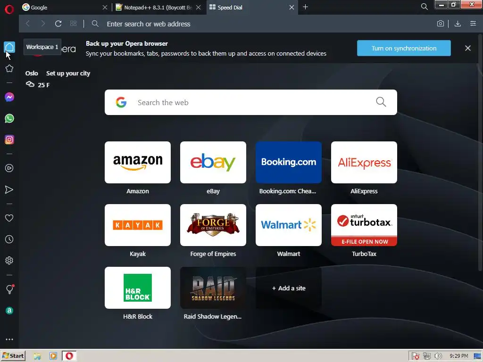This screenshot has width=483, height=362.
Task: Go forward with the forward arrow
Action: pos(43,24)
